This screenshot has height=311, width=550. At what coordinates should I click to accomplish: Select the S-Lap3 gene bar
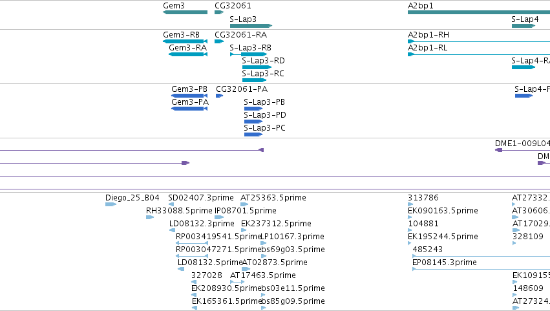(x=251, y=26)
